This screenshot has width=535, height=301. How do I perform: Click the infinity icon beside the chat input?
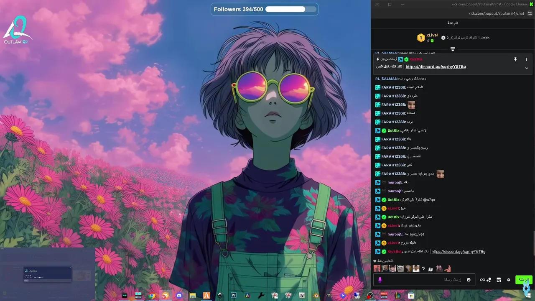coord(482,280)
